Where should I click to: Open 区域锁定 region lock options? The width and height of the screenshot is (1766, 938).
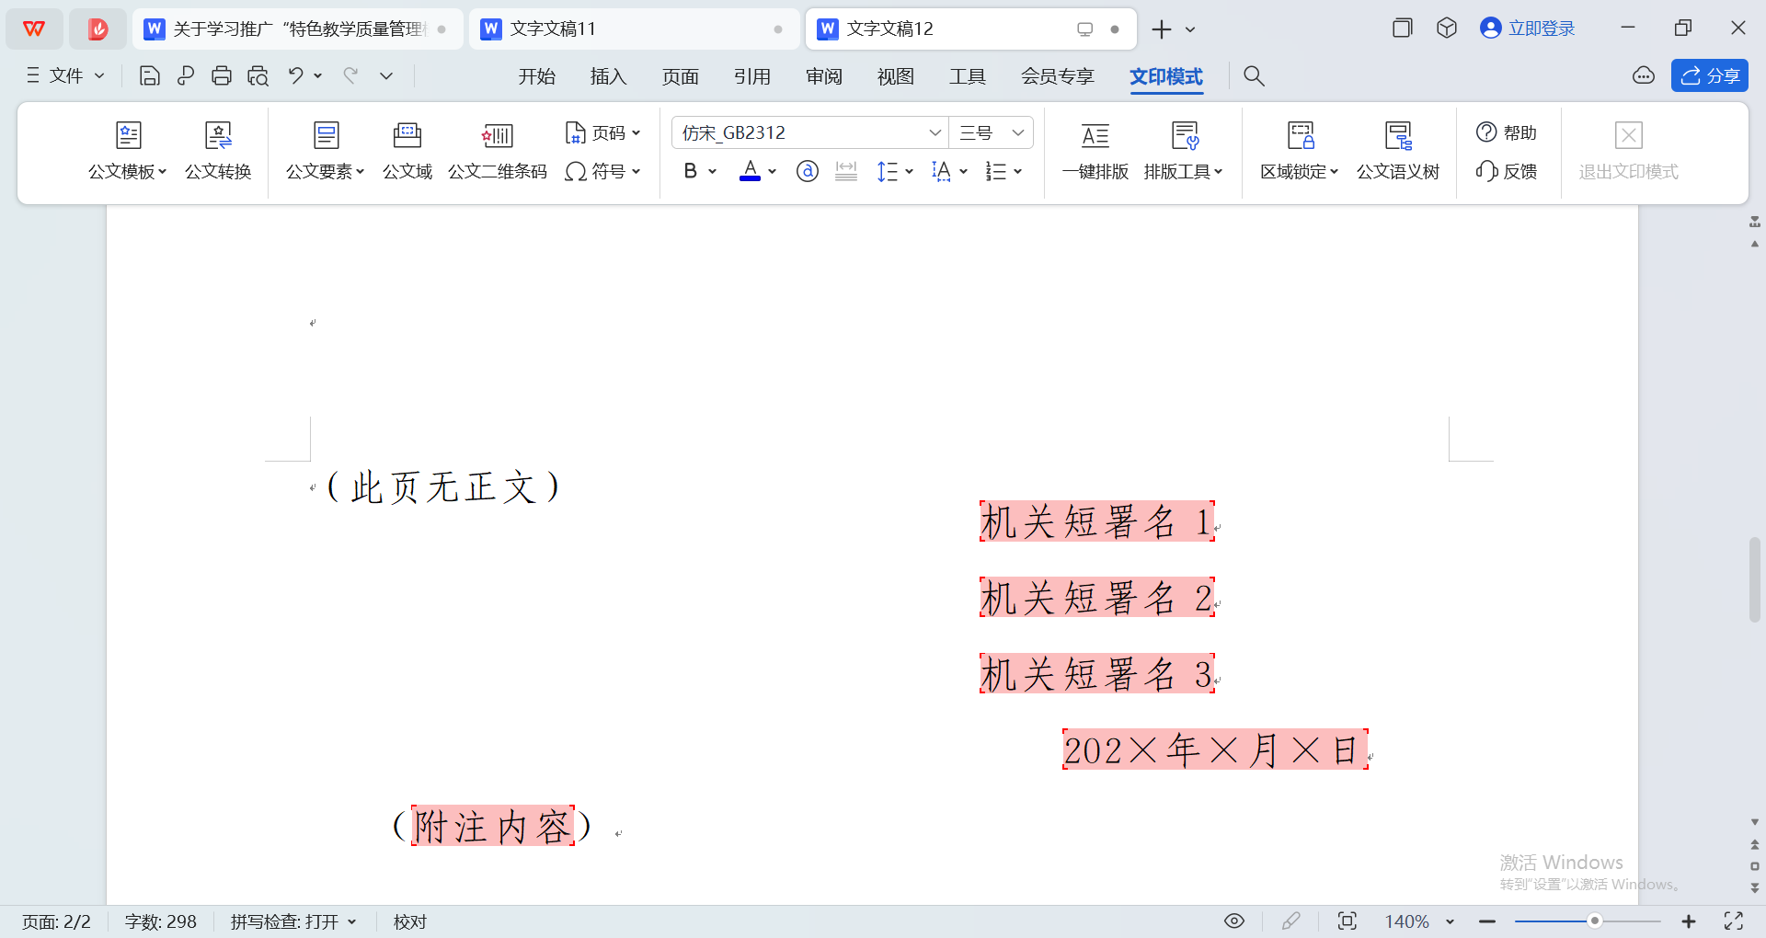[x=1300, y=152]
